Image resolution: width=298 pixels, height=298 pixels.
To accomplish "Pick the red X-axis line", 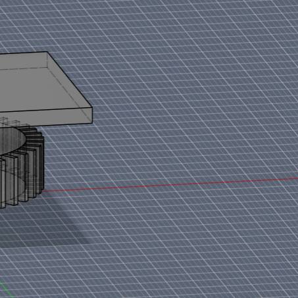I will point(170,185).
